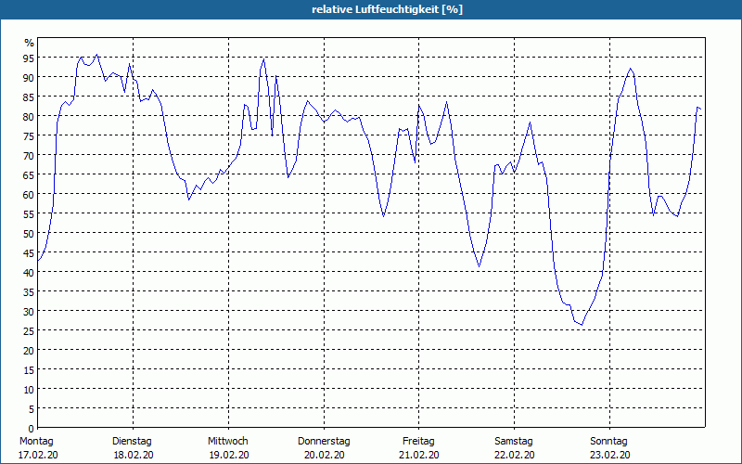Click the Freitag axis label
The height and width of the screenshot is (464, 742).
point(418,442)
